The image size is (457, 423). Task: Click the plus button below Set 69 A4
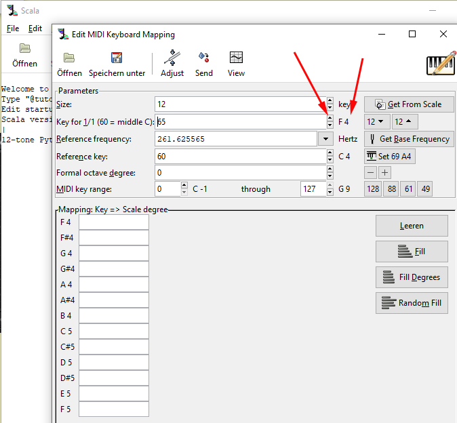click(x=384, y=173)
